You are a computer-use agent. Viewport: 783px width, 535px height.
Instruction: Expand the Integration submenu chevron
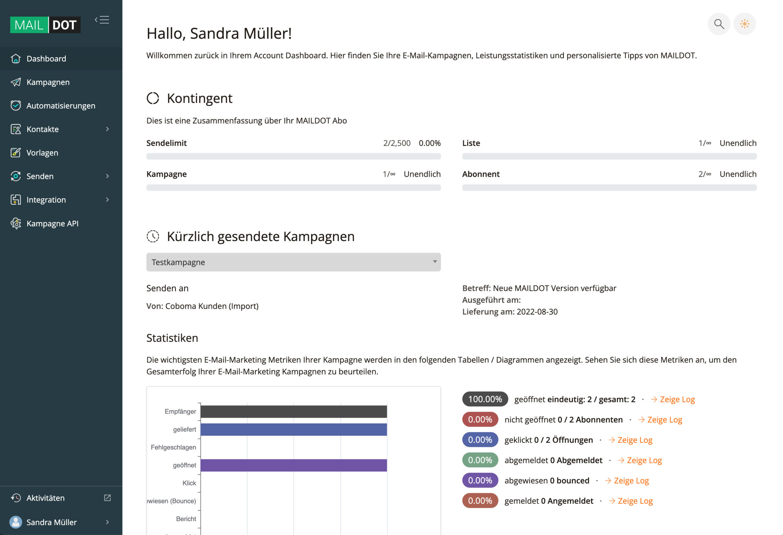[107, 200]
